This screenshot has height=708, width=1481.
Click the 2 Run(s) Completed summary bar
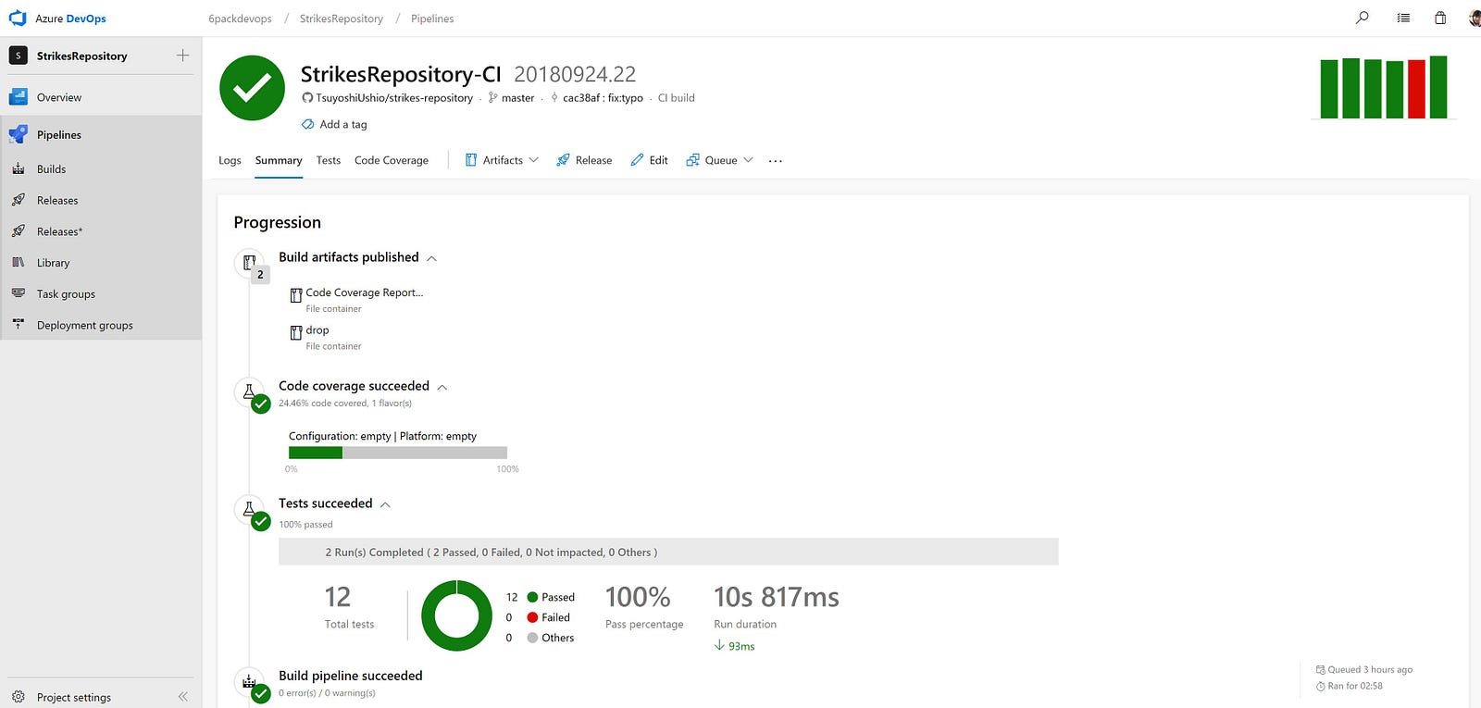(668, 552)
